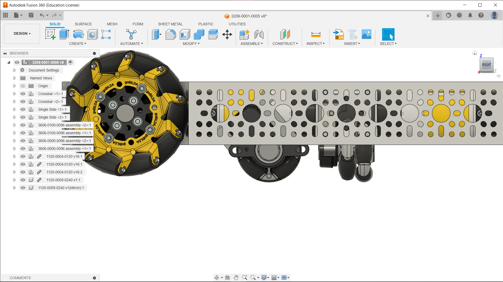The height and width of the screenshot is (282, 503).
Task: Expand the Named Views folder
Action: click(15, 78)
